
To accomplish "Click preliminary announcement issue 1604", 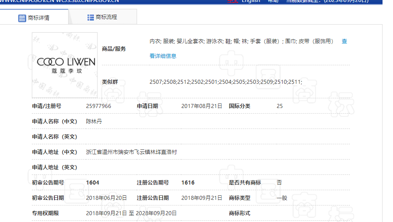I will click(93, 183).
